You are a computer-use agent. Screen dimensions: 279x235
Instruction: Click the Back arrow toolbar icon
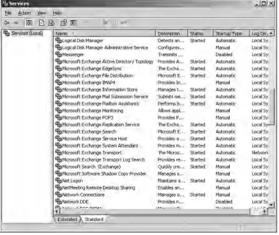click(7, 23)
